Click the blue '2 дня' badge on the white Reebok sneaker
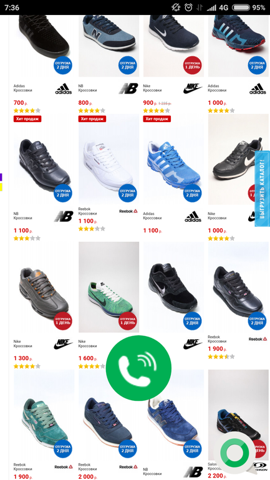 point(128,193)
